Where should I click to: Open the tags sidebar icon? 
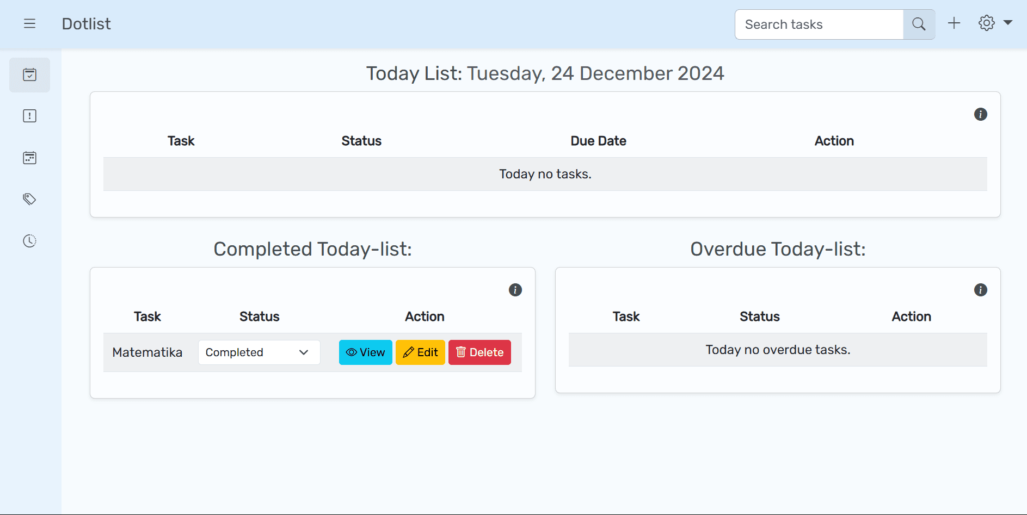pyautogui.click(x=30, y=199)
